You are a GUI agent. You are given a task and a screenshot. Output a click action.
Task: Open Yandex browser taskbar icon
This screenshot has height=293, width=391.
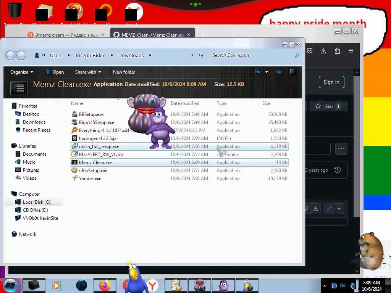pyautogui.click(x=153, y=285)
